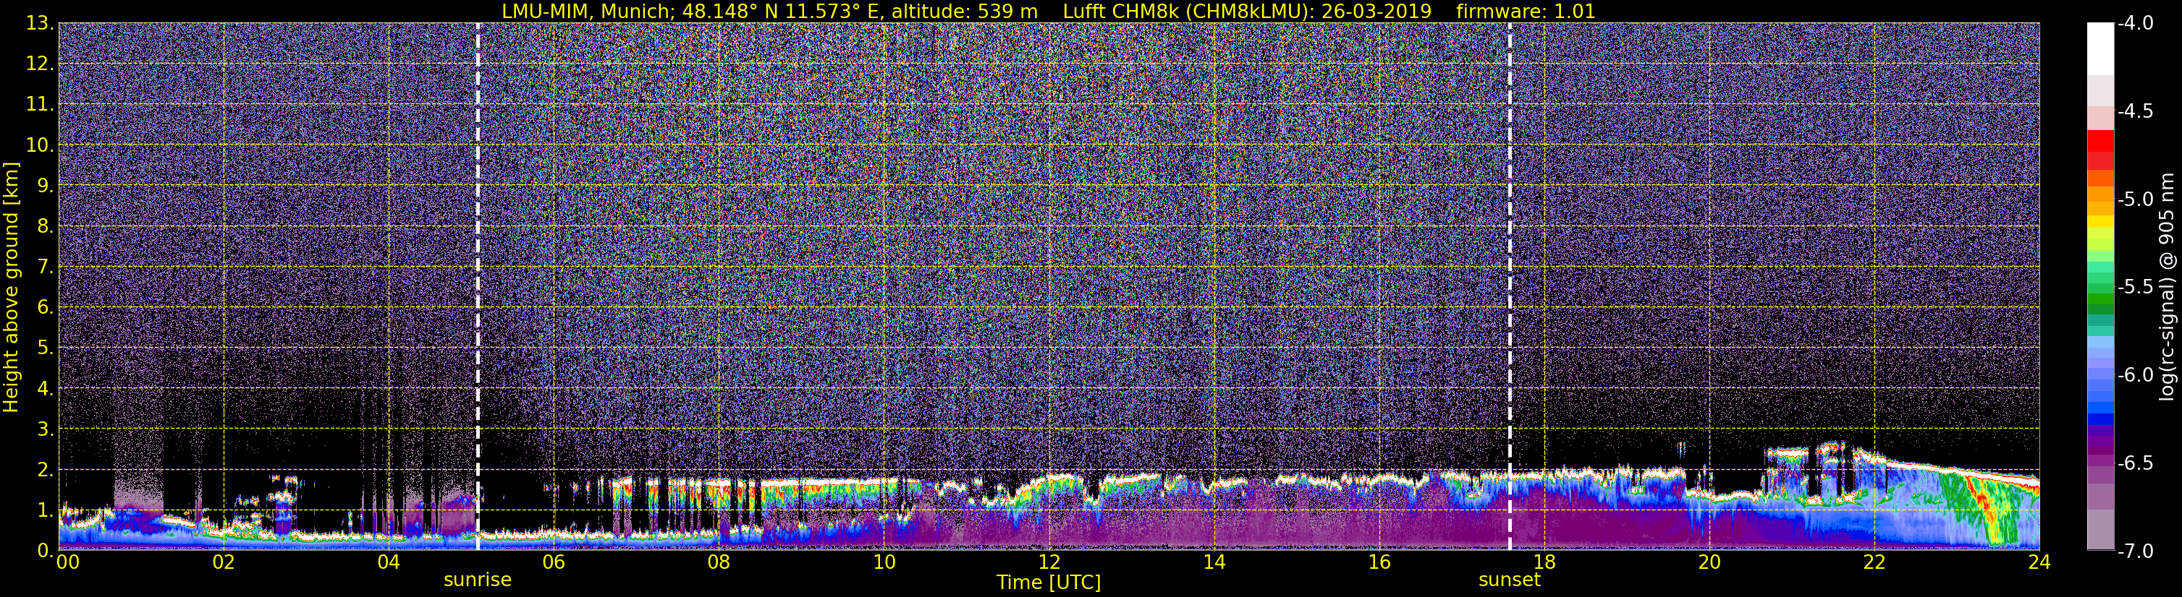This screenshot has width=2182, height=597.
Task: Click the '10.' height tick label
Action: [40, 145]
